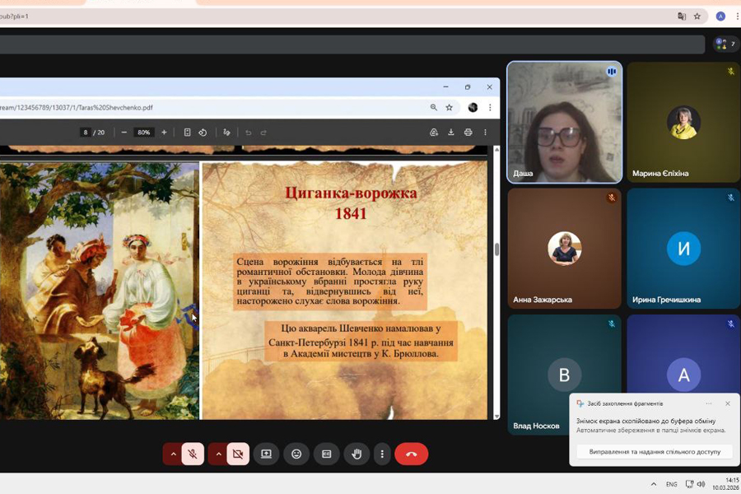The image size is (741, 494).
Task: Select Даша's video tile
Action: pyautogui.click(x=564, y=122)
